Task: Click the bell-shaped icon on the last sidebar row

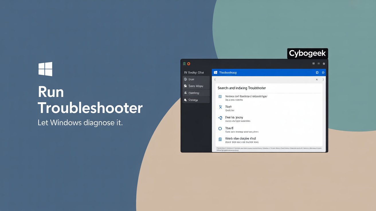Action: pyautogui.click(x=185, y=100)
